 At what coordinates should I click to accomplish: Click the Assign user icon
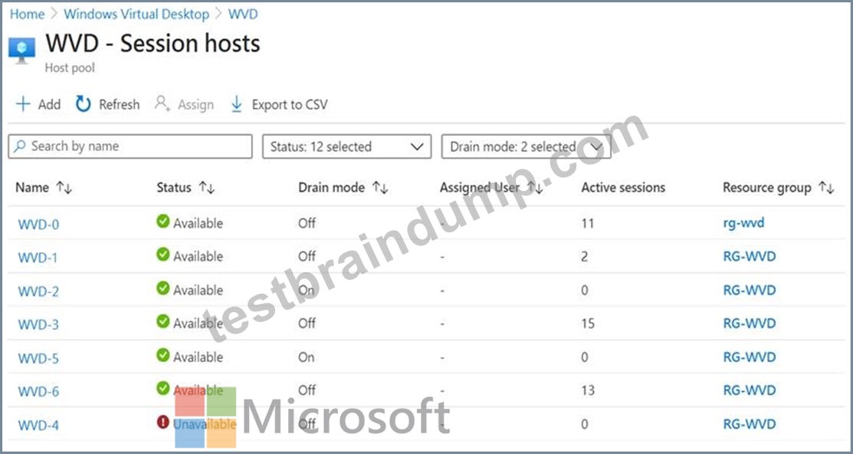162,104
